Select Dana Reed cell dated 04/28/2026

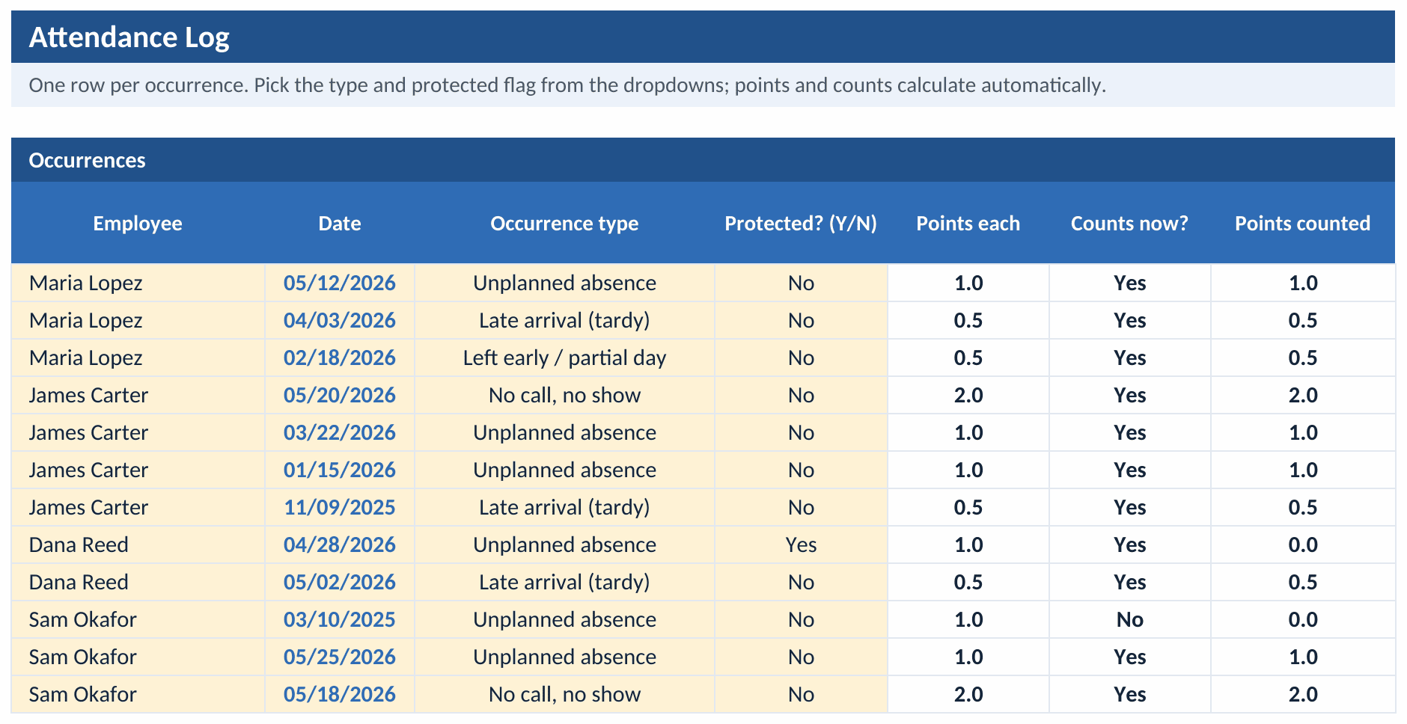pos(138,544)
